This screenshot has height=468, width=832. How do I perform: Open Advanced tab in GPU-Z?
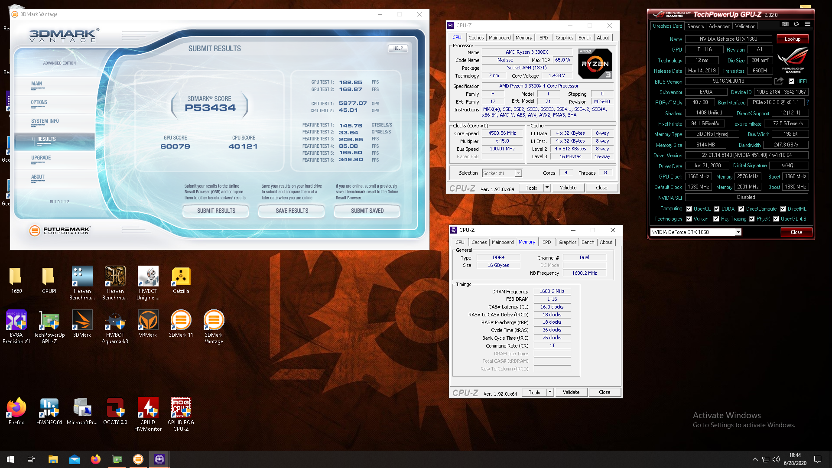pyautogui.click(x=719, y=26)
